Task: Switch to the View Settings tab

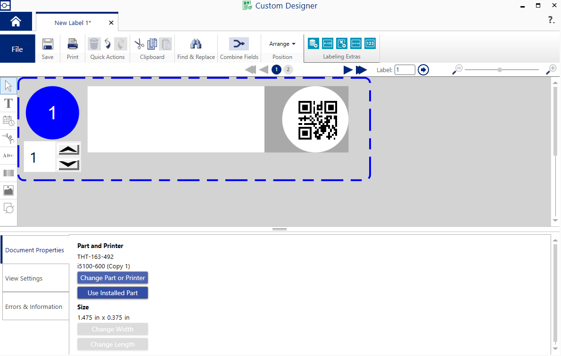Action: [35, 278]
